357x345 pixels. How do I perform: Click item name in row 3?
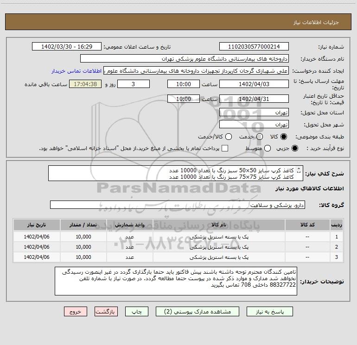(219, 257)
